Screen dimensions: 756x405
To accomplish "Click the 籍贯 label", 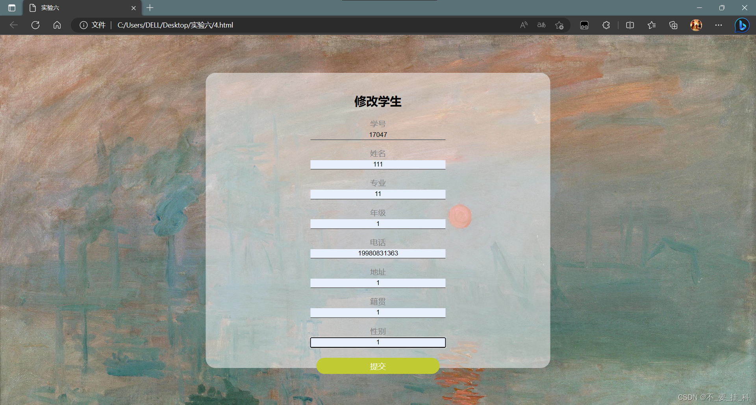I will coord(378,301).
